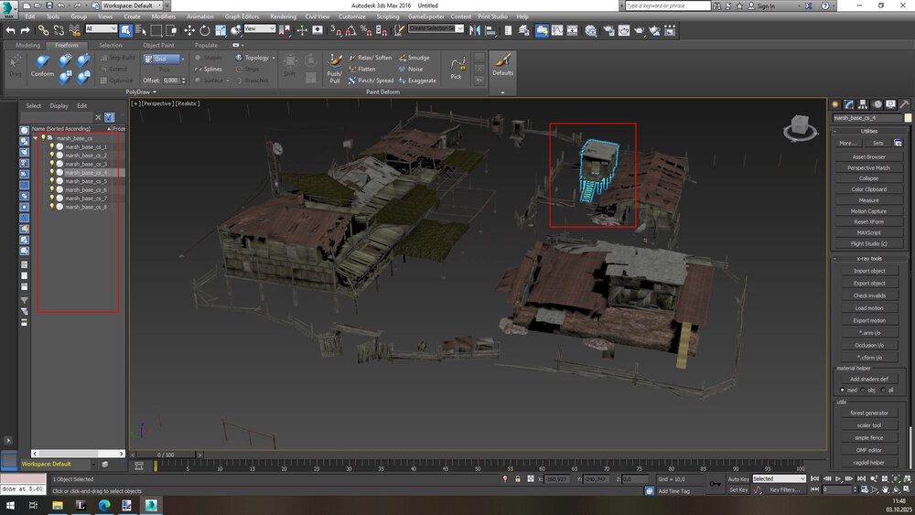Viewport: 915px width, 515px height.
Task: Click the Select and Move tool
Action: (x=189, y=29)
